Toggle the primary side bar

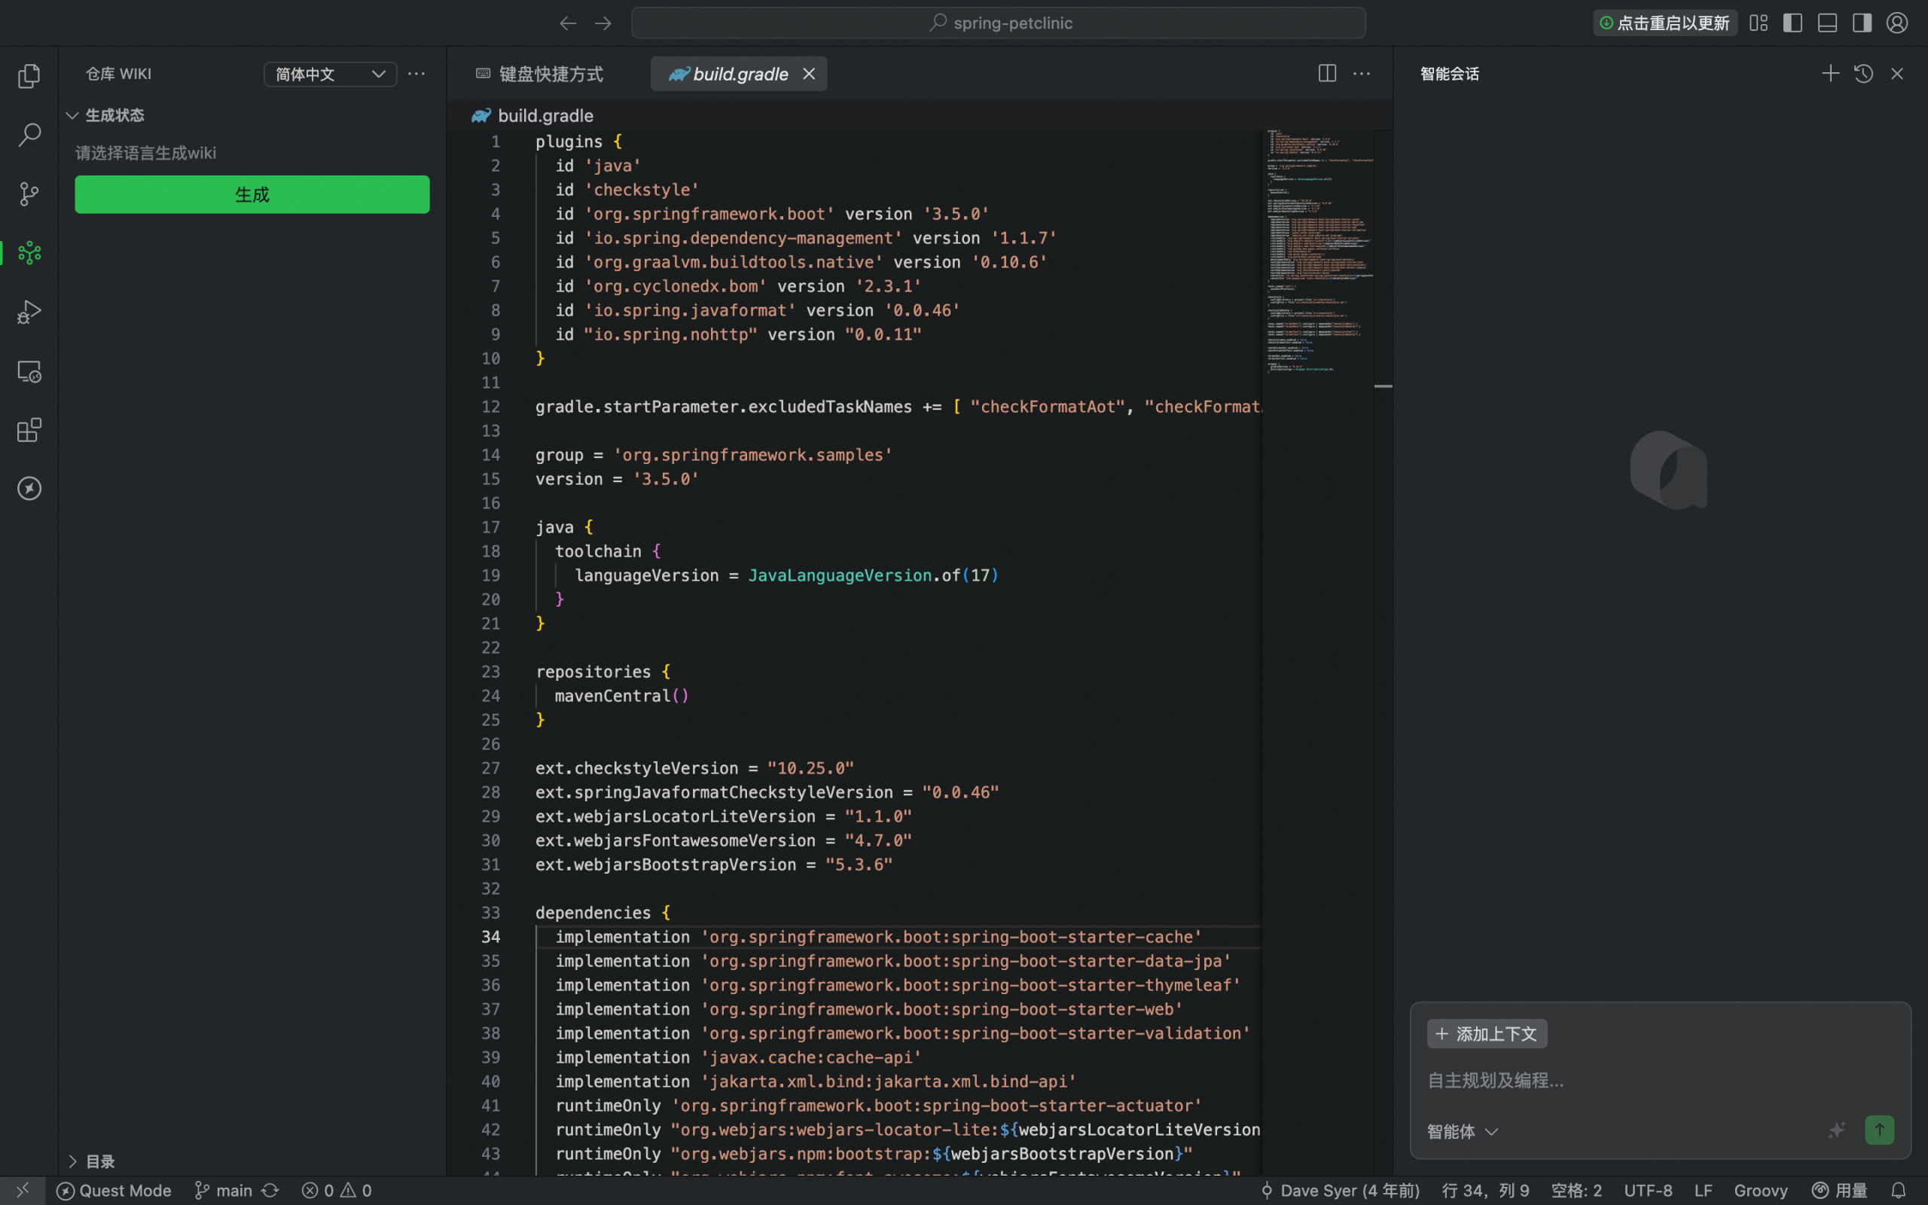pos(1792,23)
